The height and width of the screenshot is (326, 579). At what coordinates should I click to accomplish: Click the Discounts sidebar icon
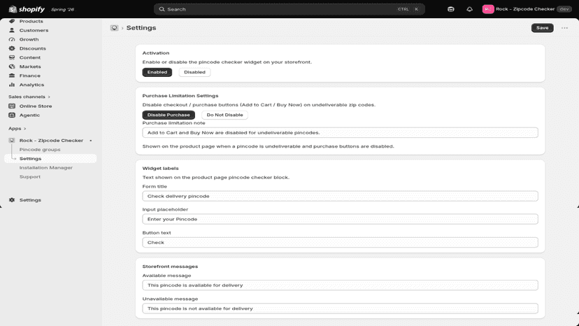click(x=12, y=48)
